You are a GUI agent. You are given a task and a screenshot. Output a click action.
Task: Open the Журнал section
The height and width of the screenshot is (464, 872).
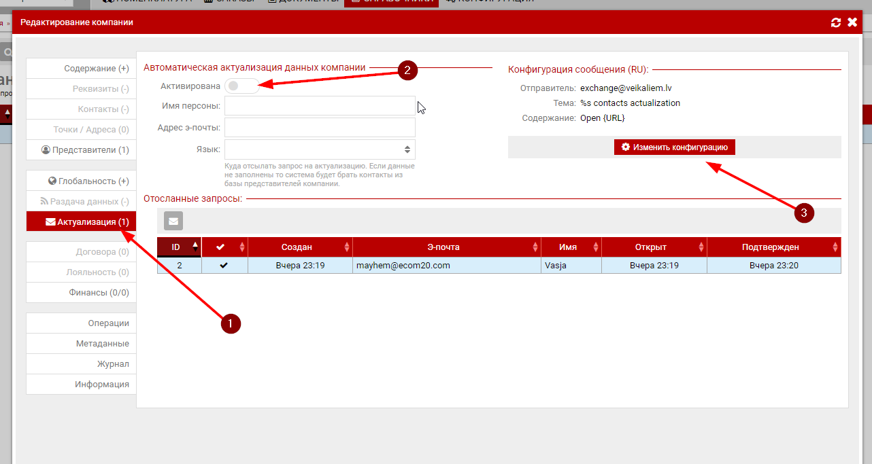[x=81, y=364]
